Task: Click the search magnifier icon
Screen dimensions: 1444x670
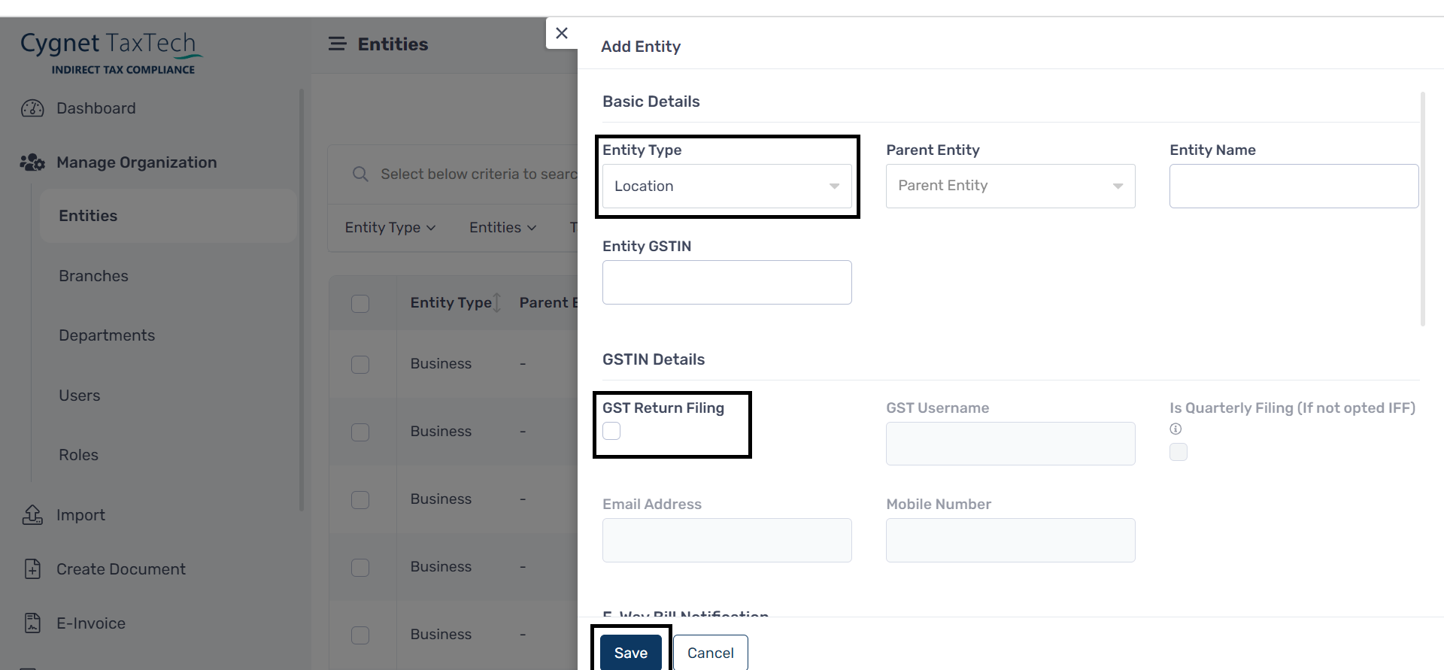Action: (x=360, y=174)
